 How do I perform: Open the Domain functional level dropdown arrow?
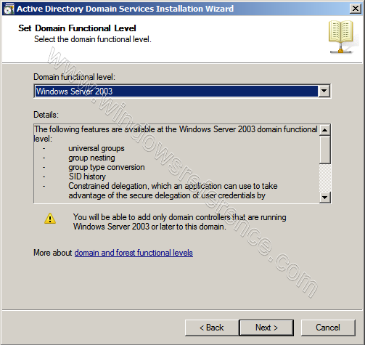pyautogui.click(x=324, y=92)
